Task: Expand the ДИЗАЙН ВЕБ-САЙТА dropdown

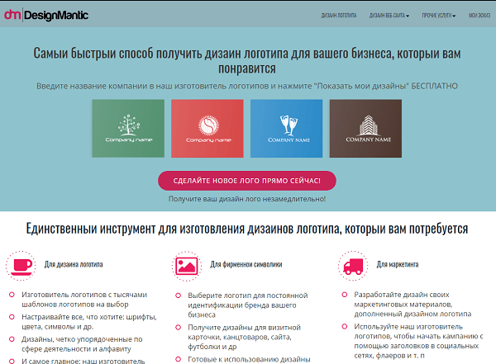Action: pyautogui.click(x=389, y=15)
